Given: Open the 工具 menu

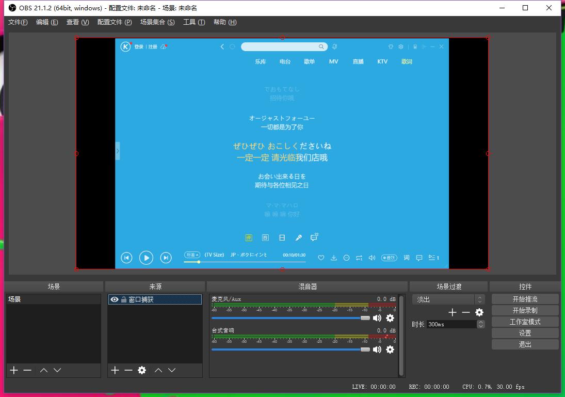Looking at the screenshot, I should point(194,22).
